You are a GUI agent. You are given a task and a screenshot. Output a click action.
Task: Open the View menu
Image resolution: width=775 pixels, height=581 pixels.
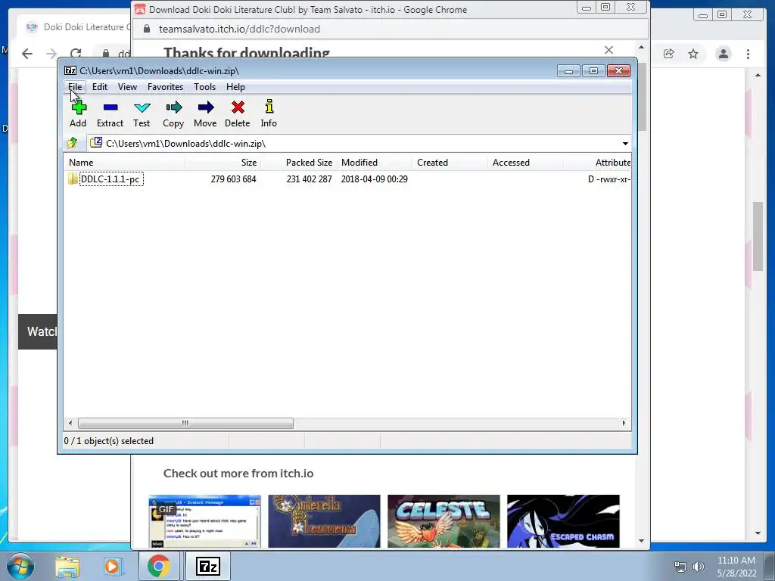point(127,87)
